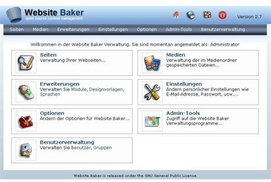The height and width of the screenshot is (182, 271).
Task: Select Erweiterungen in the navigation bar
Action: (x=73, y=29)
